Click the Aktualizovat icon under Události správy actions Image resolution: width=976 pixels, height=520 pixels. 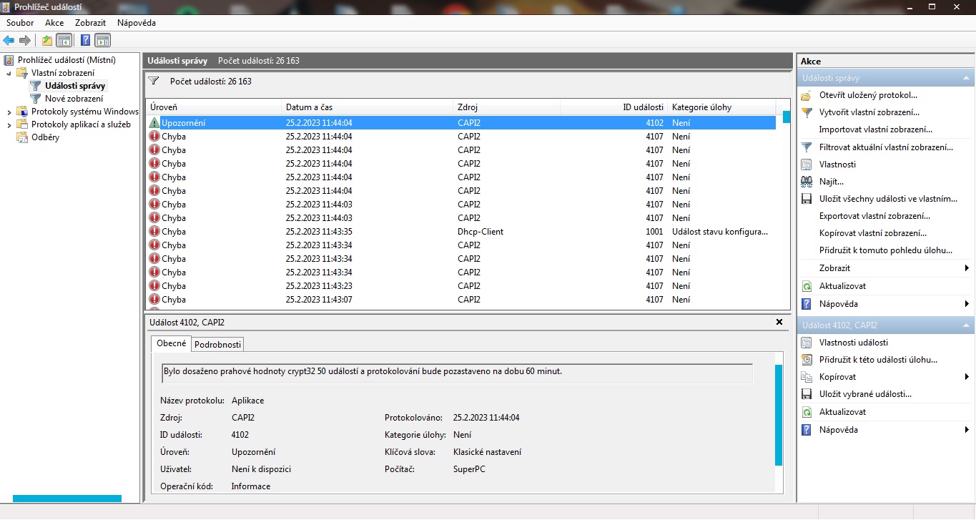807,286
